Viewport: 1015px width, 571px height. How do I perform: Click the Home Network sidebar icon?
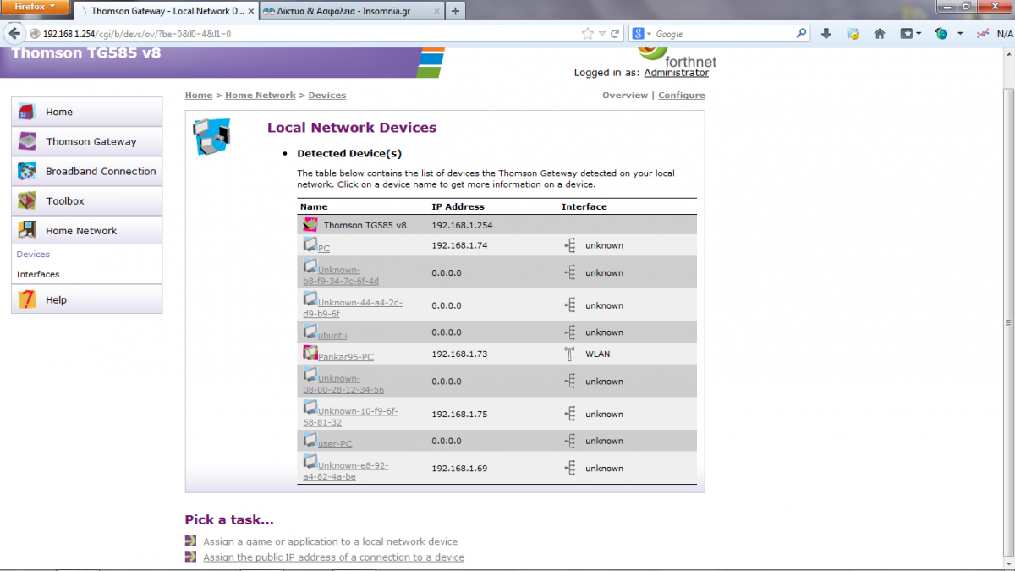click(27, 230)
